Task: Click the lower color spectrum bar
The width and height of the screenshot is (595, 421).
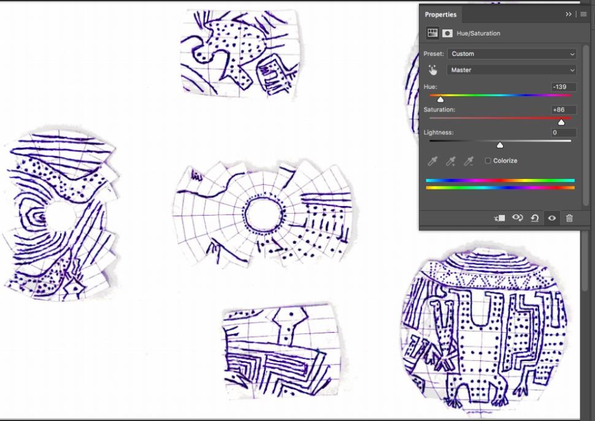Action: click(500, 188)
